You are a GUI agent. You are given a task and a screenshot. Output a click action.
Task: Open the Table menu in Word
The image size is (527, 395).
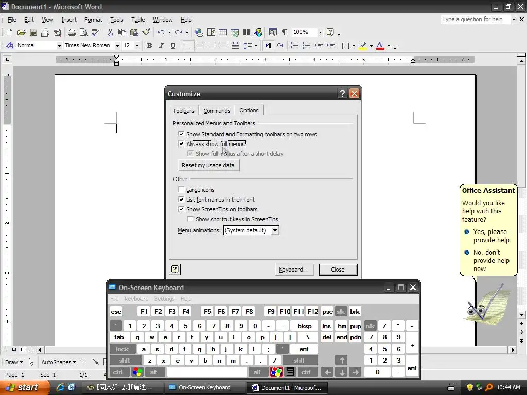[x=138, y=20]
